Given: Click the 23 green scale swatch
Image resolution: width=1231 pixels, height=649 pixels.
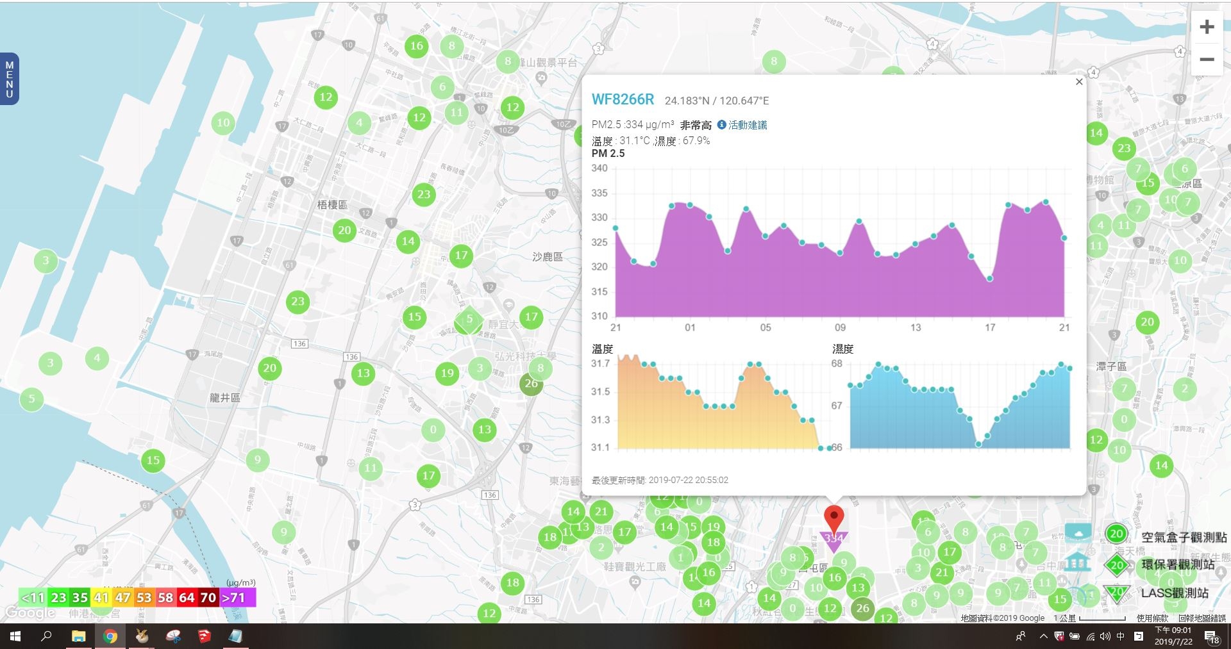Looking at the screenshot, I should [58, 598].
